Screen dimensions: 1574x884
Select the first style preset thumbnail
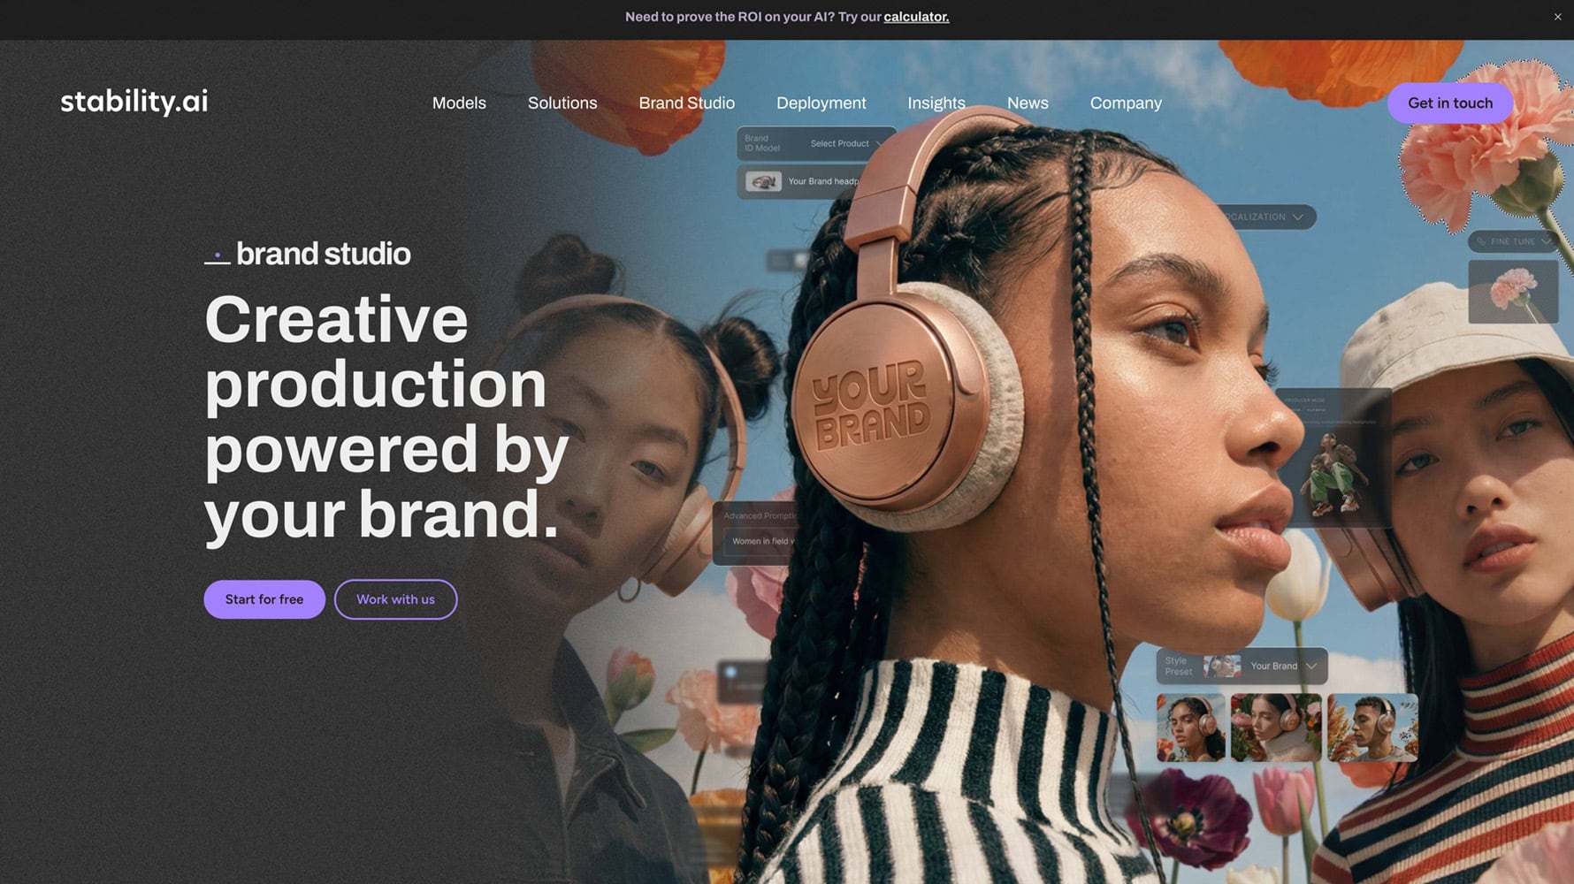point(1191,728)
